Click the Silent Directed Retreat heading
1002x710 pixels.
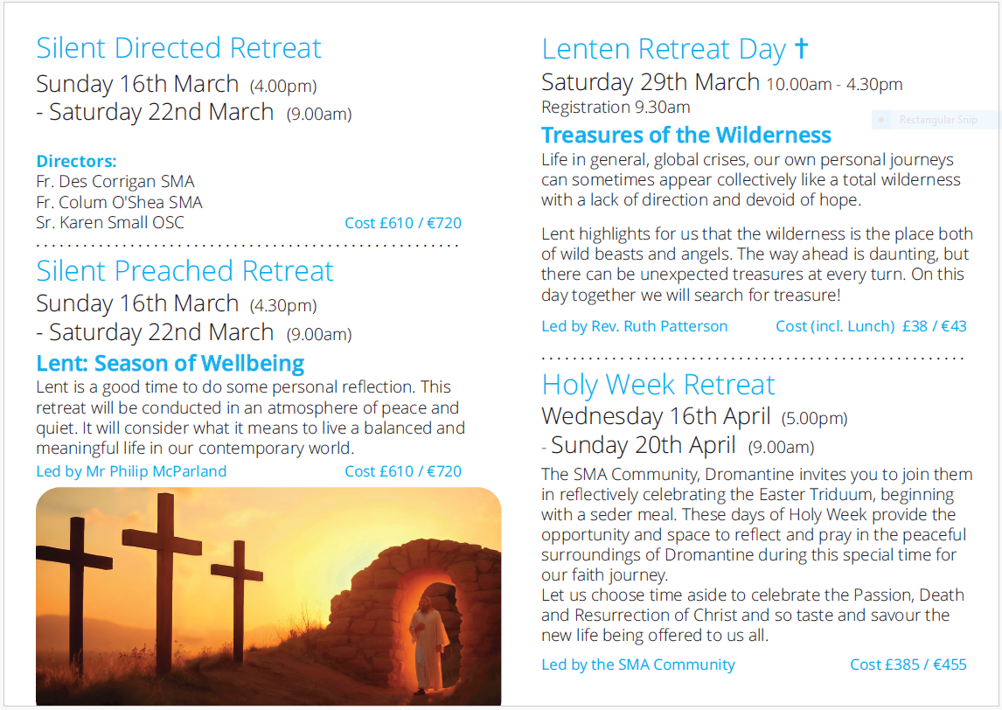coord(178,48)
